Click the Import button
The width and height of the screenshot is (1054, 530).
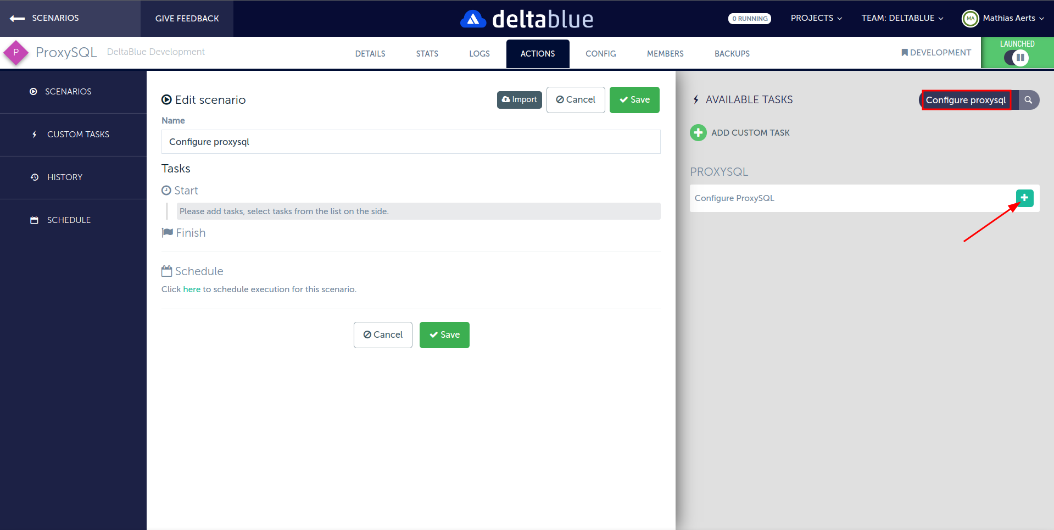click(518, 99)
